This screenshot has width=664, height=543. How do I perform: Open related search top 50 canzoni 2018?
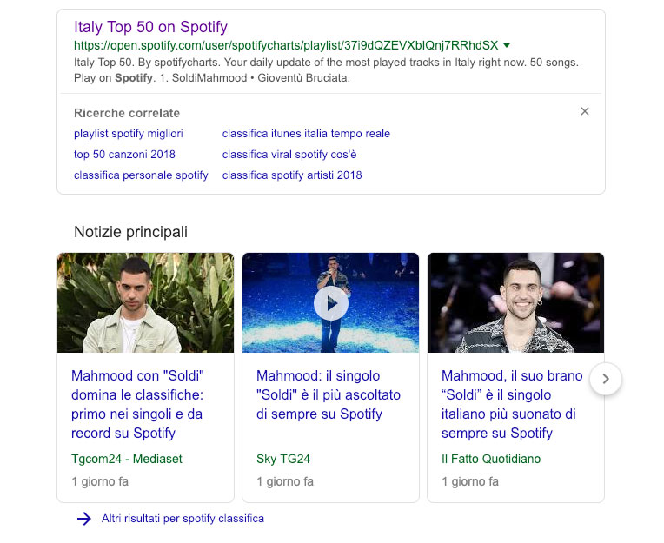click(124, 155)
